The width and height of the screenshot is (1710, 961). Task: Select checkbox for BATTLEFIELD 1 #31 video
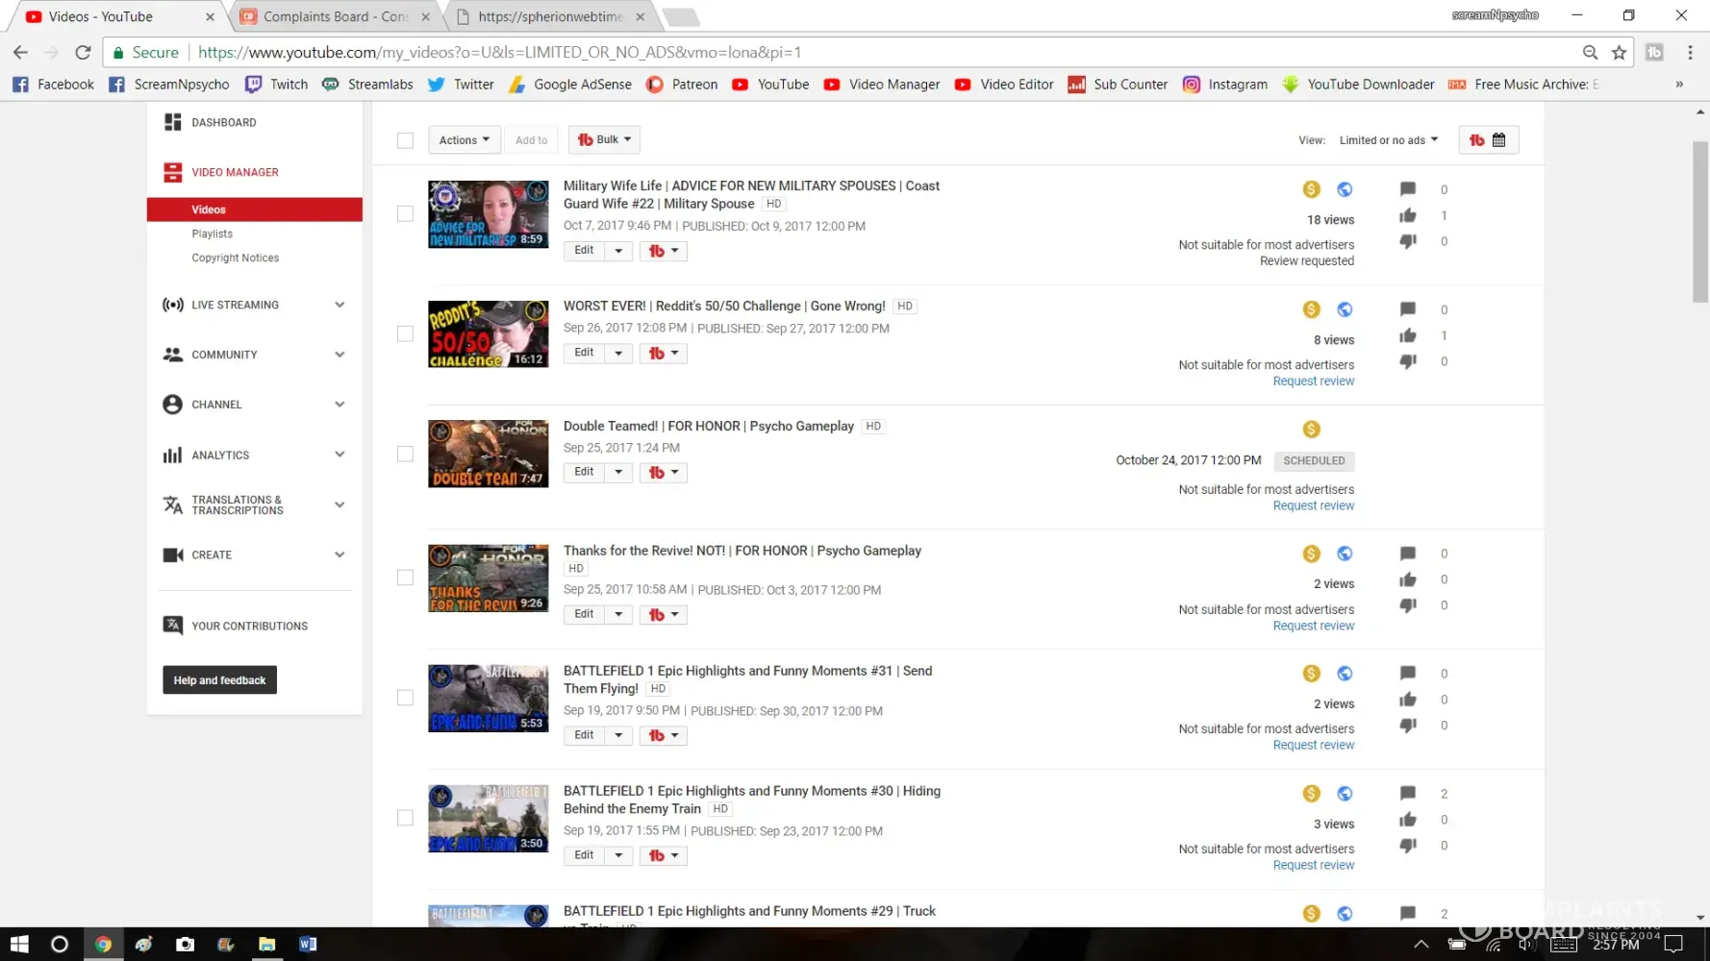(x=405, y=698)
